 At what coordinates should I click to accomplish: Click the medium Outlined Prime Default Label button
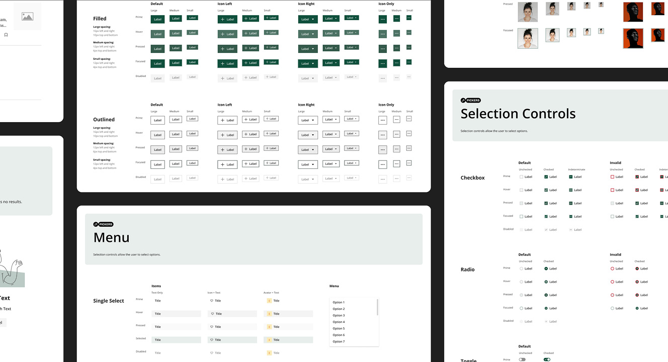point(176,120)
